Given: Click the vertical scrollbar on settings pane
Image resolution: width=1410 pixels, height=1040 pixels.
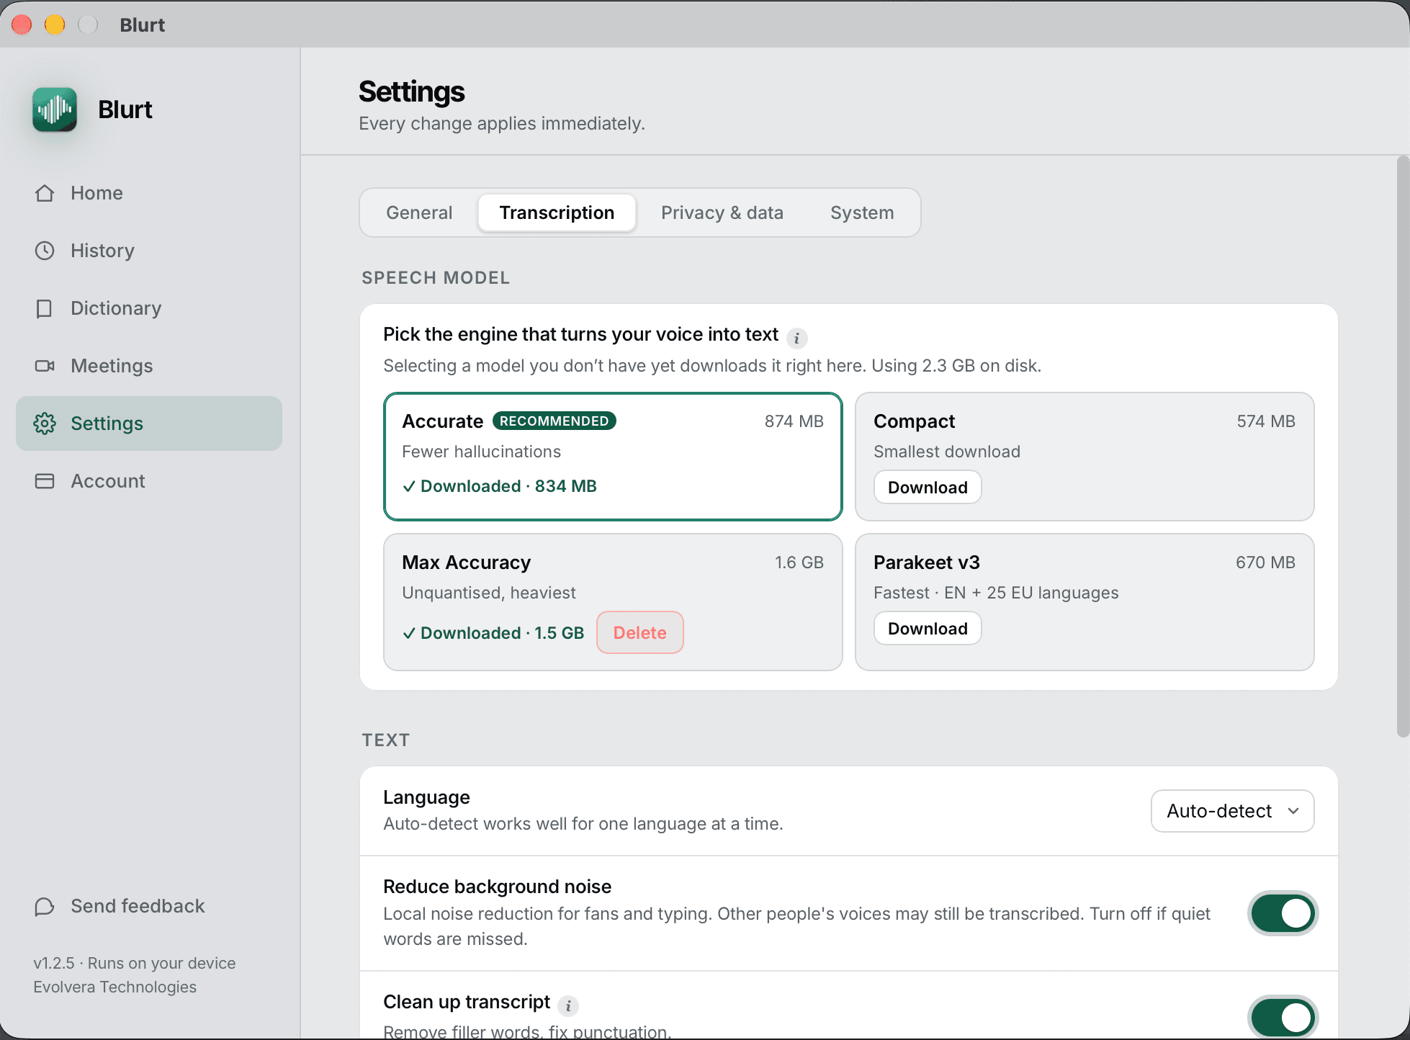Looking at the screenshot, I should tap(1403, 447).
